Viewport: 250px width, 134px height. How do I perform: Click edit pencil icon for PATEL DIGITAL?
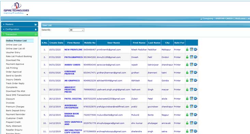click(192, 99)
